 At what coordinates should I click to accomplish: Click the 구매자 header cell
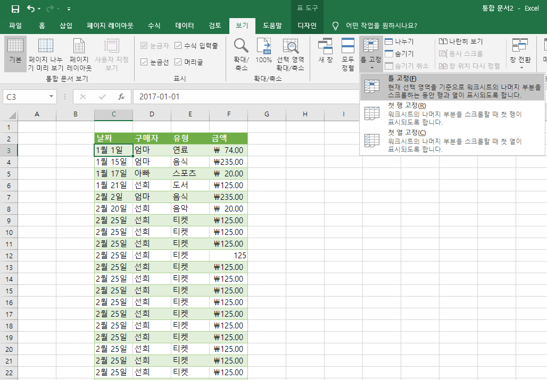[152, 139]
